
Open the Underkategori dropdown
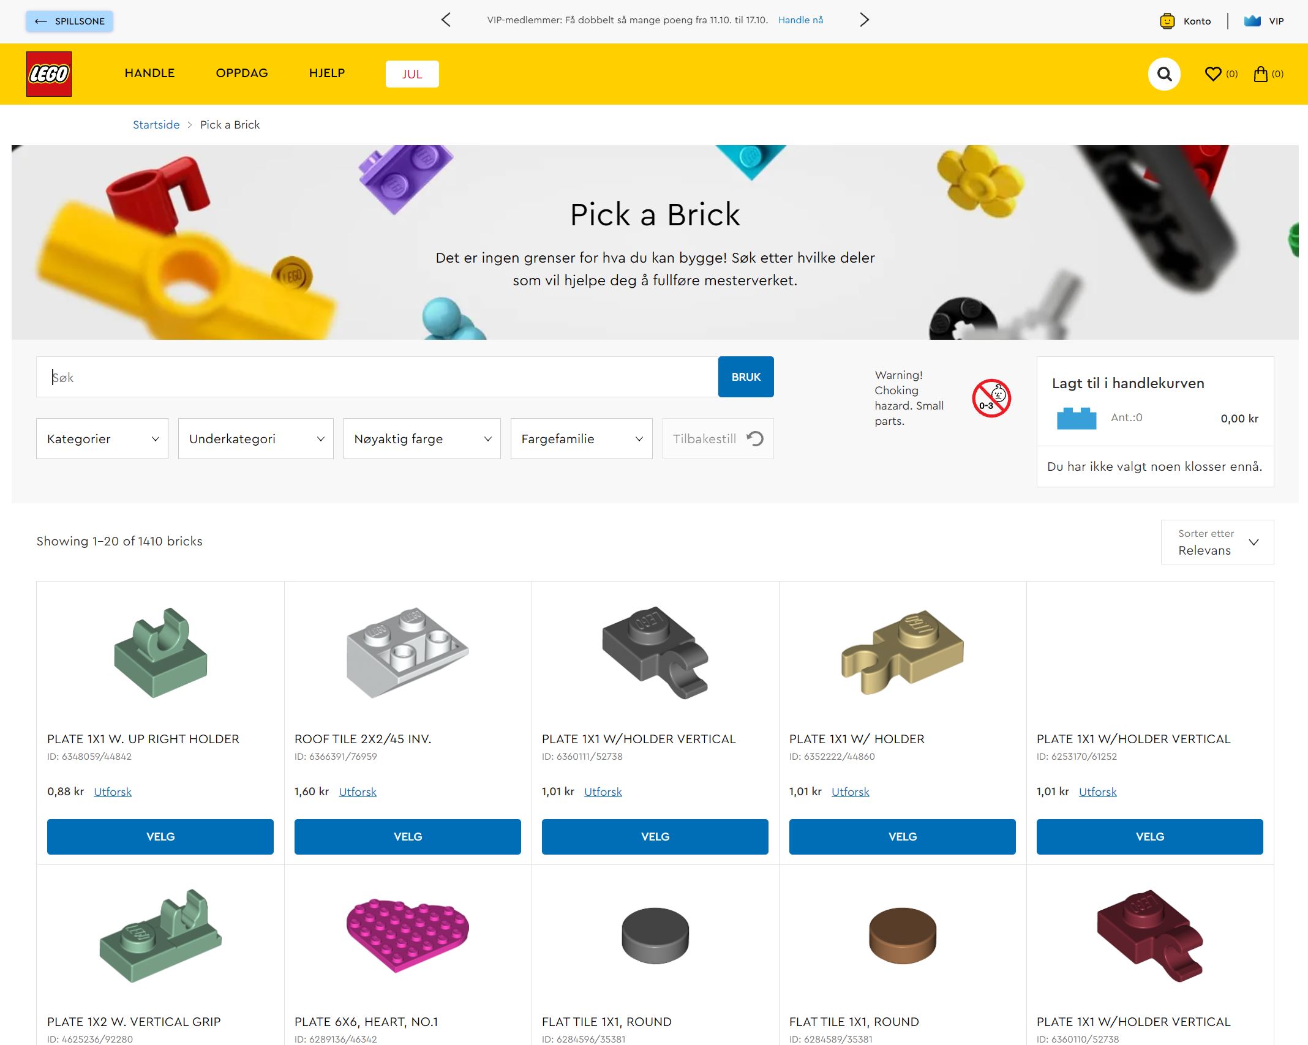256,439
